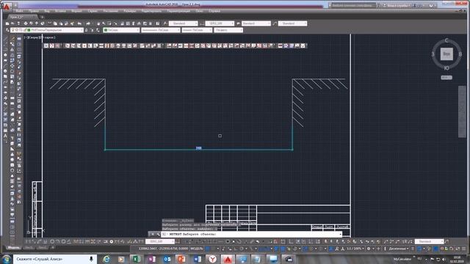
Task: Close the command line window X
Action: click(152, 234)
